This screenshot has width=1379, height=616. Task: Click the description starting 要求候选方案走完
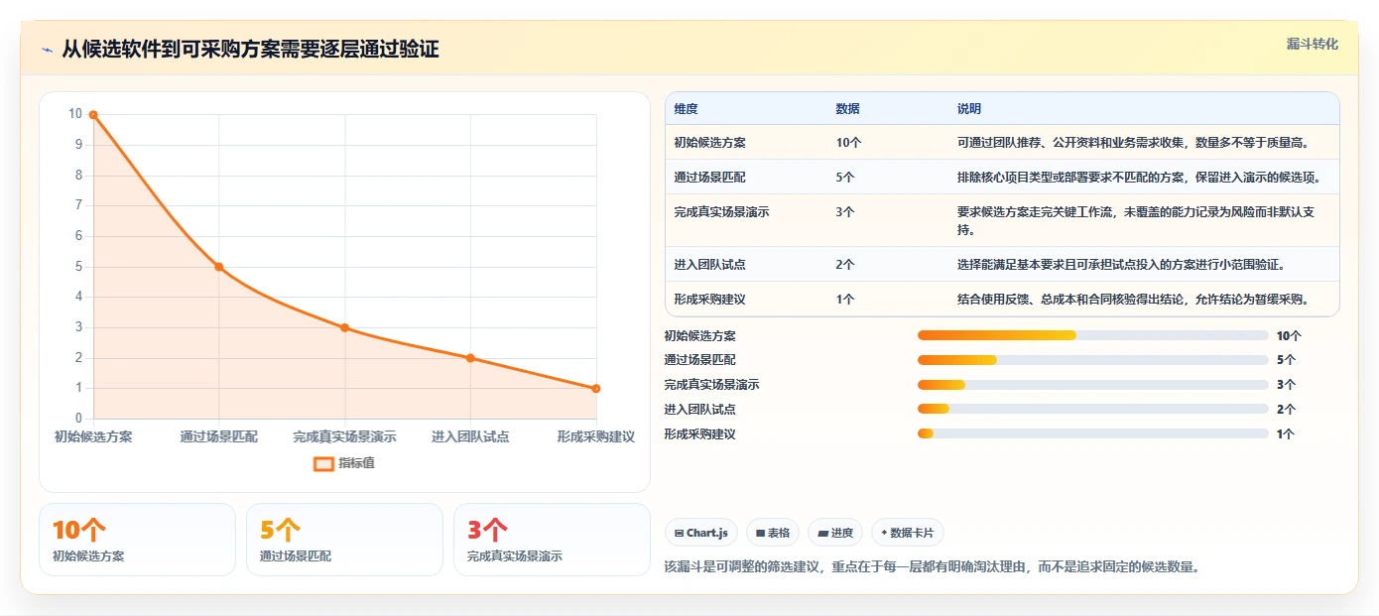1137,221
